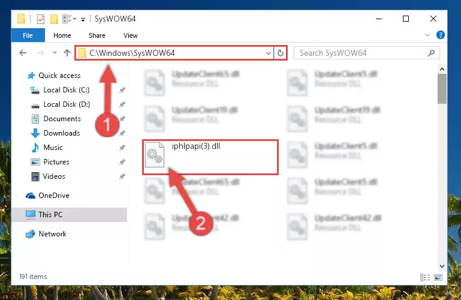This screenshot has width=461, height=300.
Task: Maximize the SysWOW64 window
Action: pos(406,19)
